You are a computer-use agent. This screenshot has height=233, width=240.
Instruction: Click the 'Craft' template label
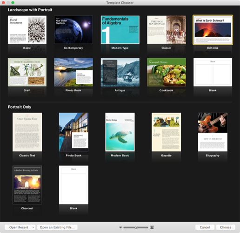(27, 90)
